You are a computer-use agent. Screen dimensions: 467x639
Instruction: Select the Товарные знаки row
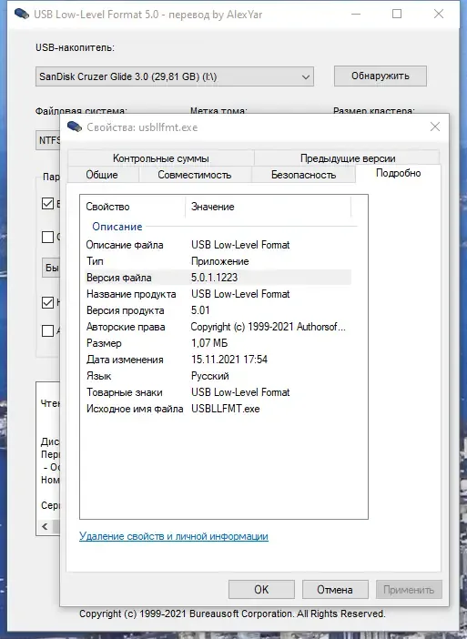218,392
